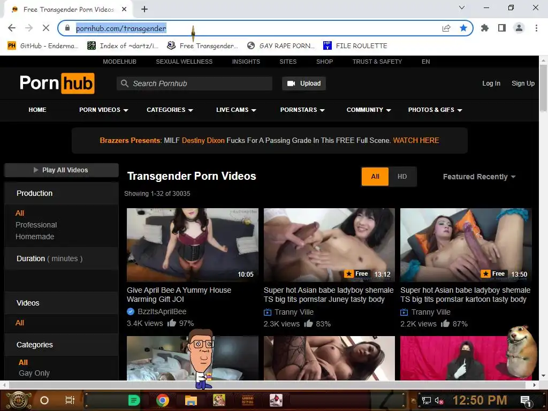This screenshot has height=411, width=548.
Task: Select All under Categories
Action: (x=23, y=362)
